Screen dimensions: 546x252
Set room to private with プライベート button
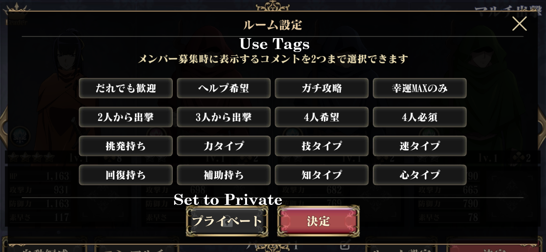point(227,221)
